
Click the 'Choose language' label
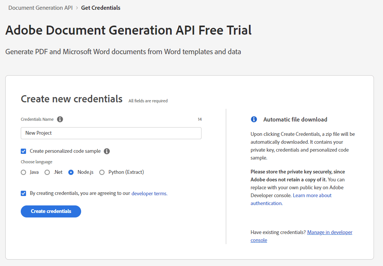click(36, 162)
